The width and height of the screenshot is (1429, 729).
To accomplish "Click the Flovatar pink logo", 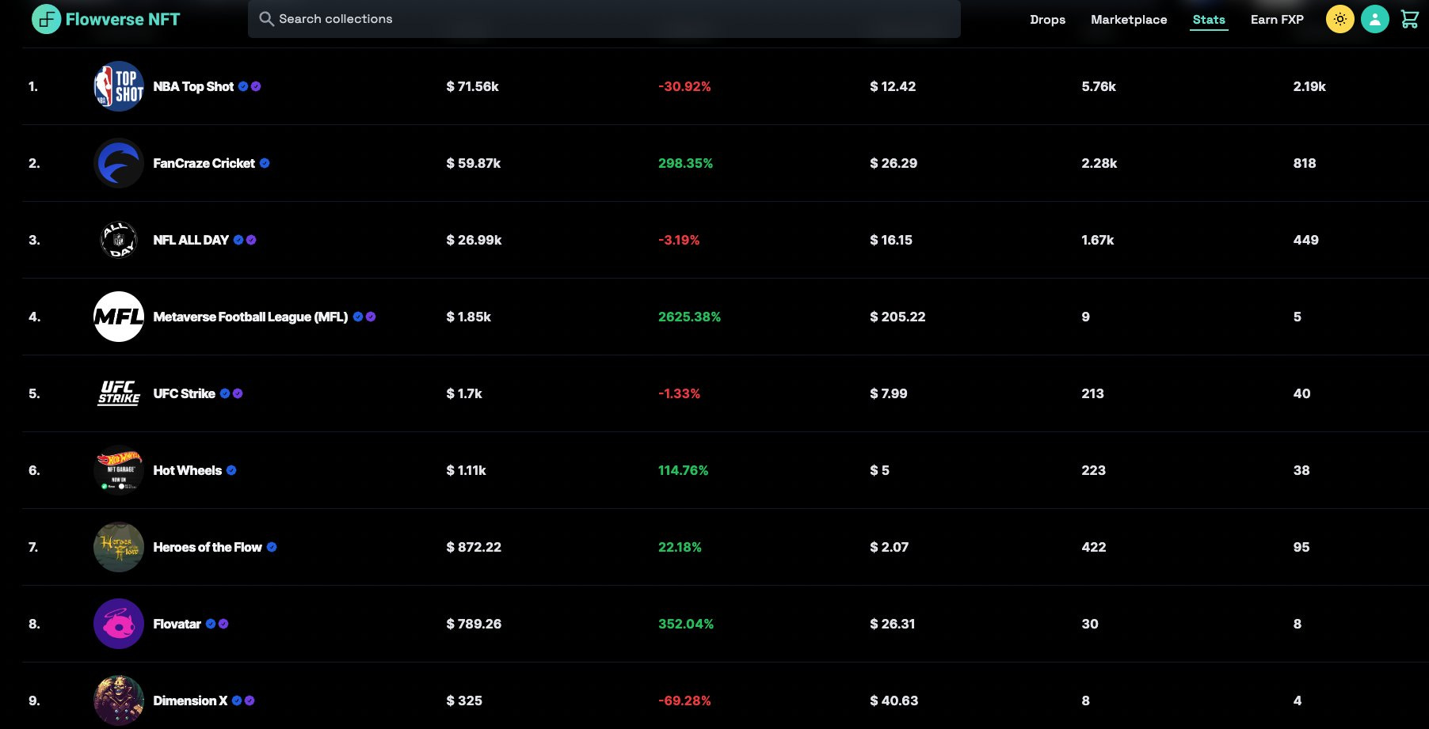I will coord(119,624).
